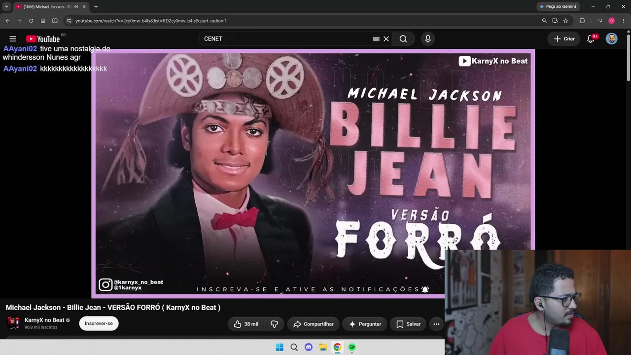631x355 pixels.
Task: View site information in the address bar
Action: (x=69, y=21)
